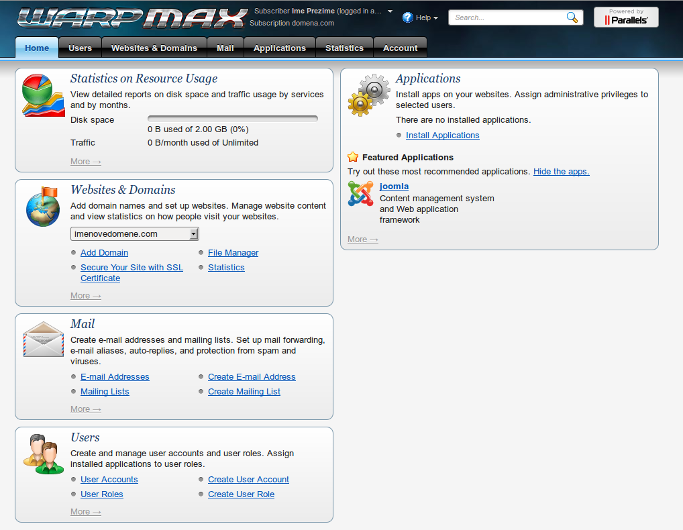
Task: Switch to the Websites & Domains tab
Action: point(154,48)
